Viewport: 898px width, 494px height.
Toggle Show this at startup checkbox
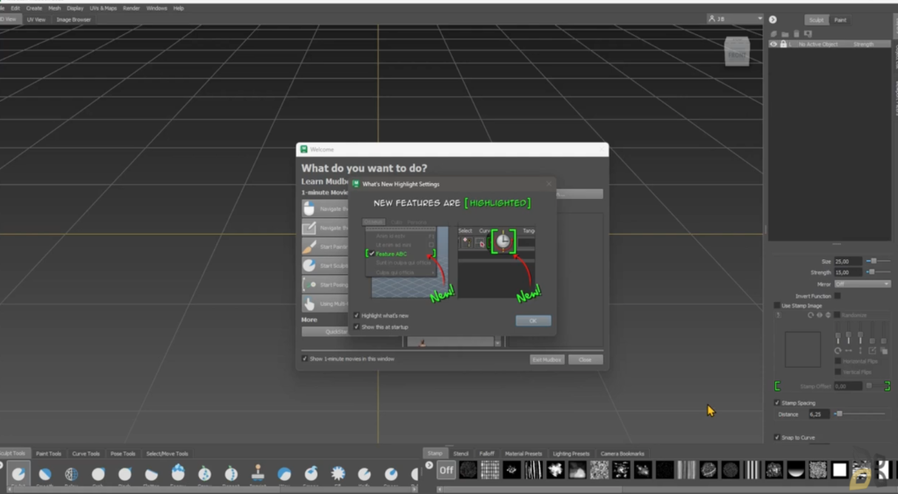coord(356,327)
